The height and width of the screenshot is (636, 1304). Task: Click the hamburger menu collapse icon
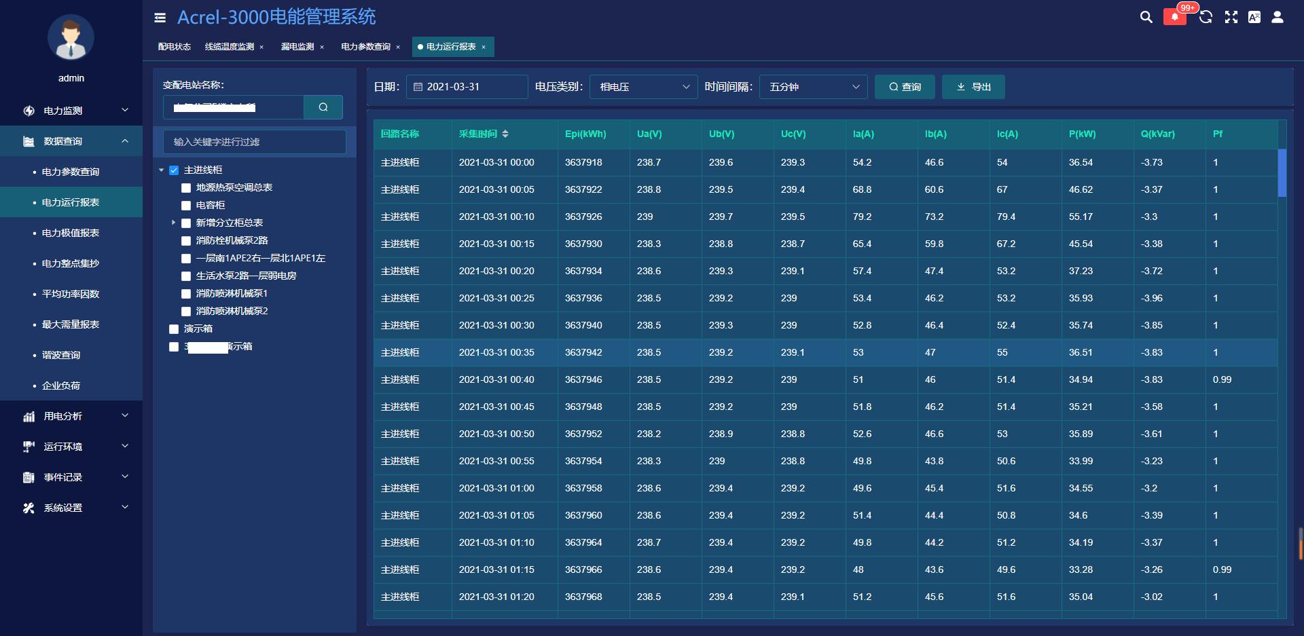point(160,18)
